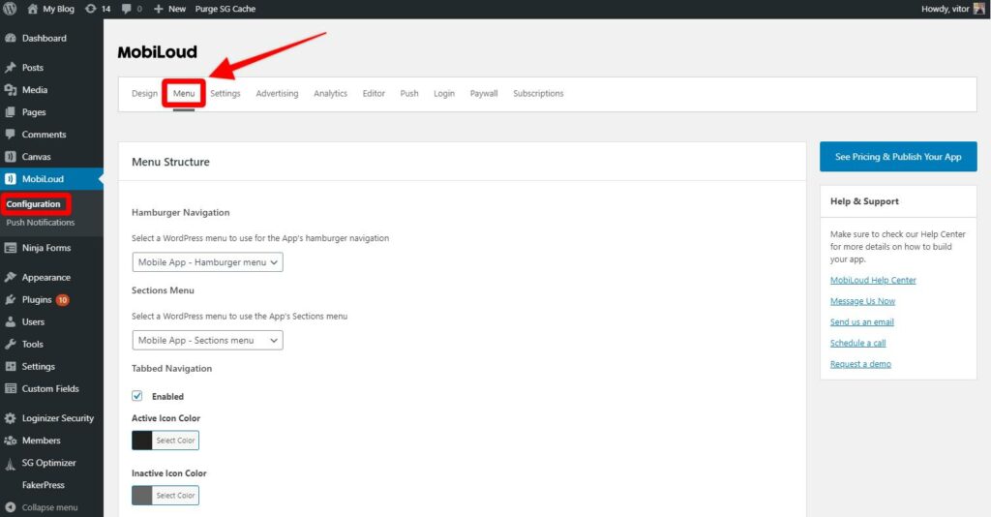Click the MobiLoud sidebar icon
The image size is (991, 517).
tap(10, 179)
